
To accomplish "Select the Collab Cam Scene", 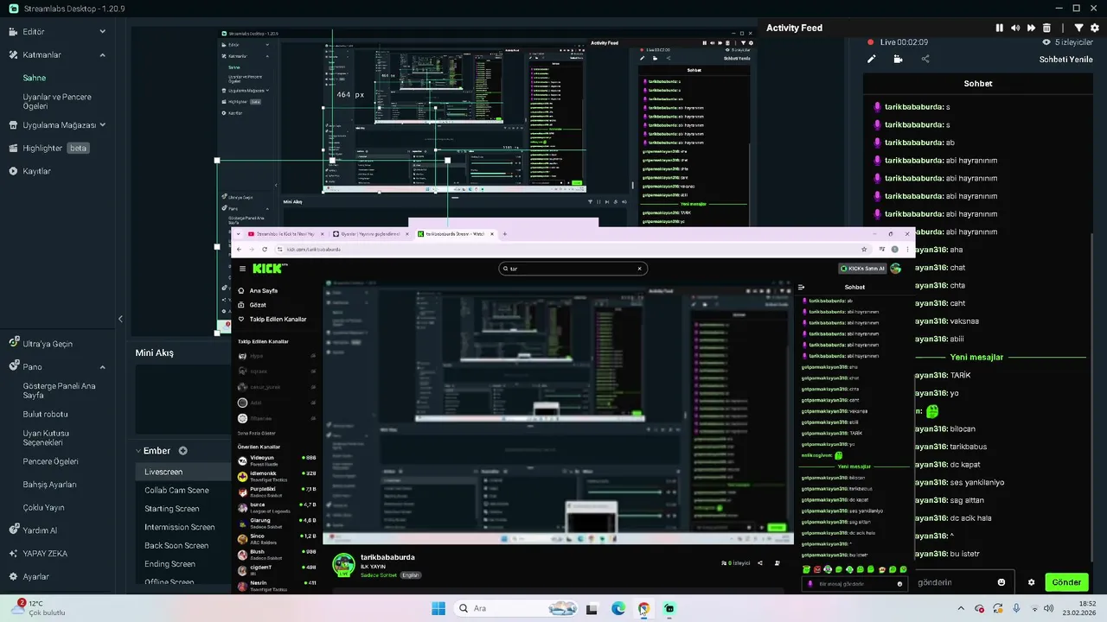I will (x=176, y=490).
